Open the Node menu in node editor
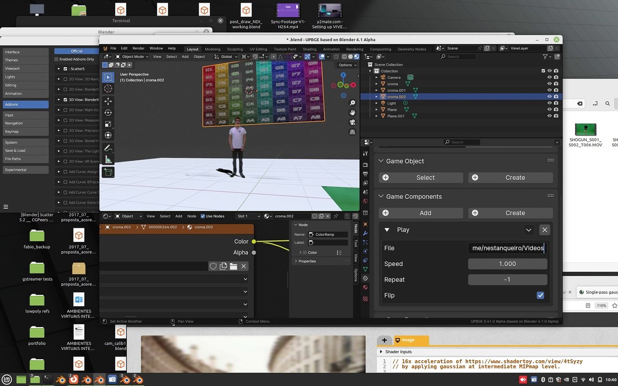618x386 pixels. pos(192,216)
